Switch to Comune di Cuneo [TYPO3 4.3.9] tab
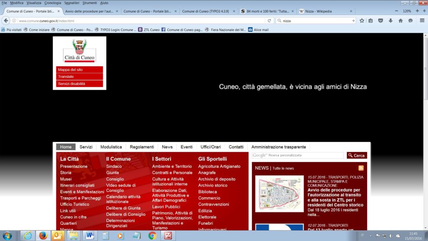 (x=208, y=11)
